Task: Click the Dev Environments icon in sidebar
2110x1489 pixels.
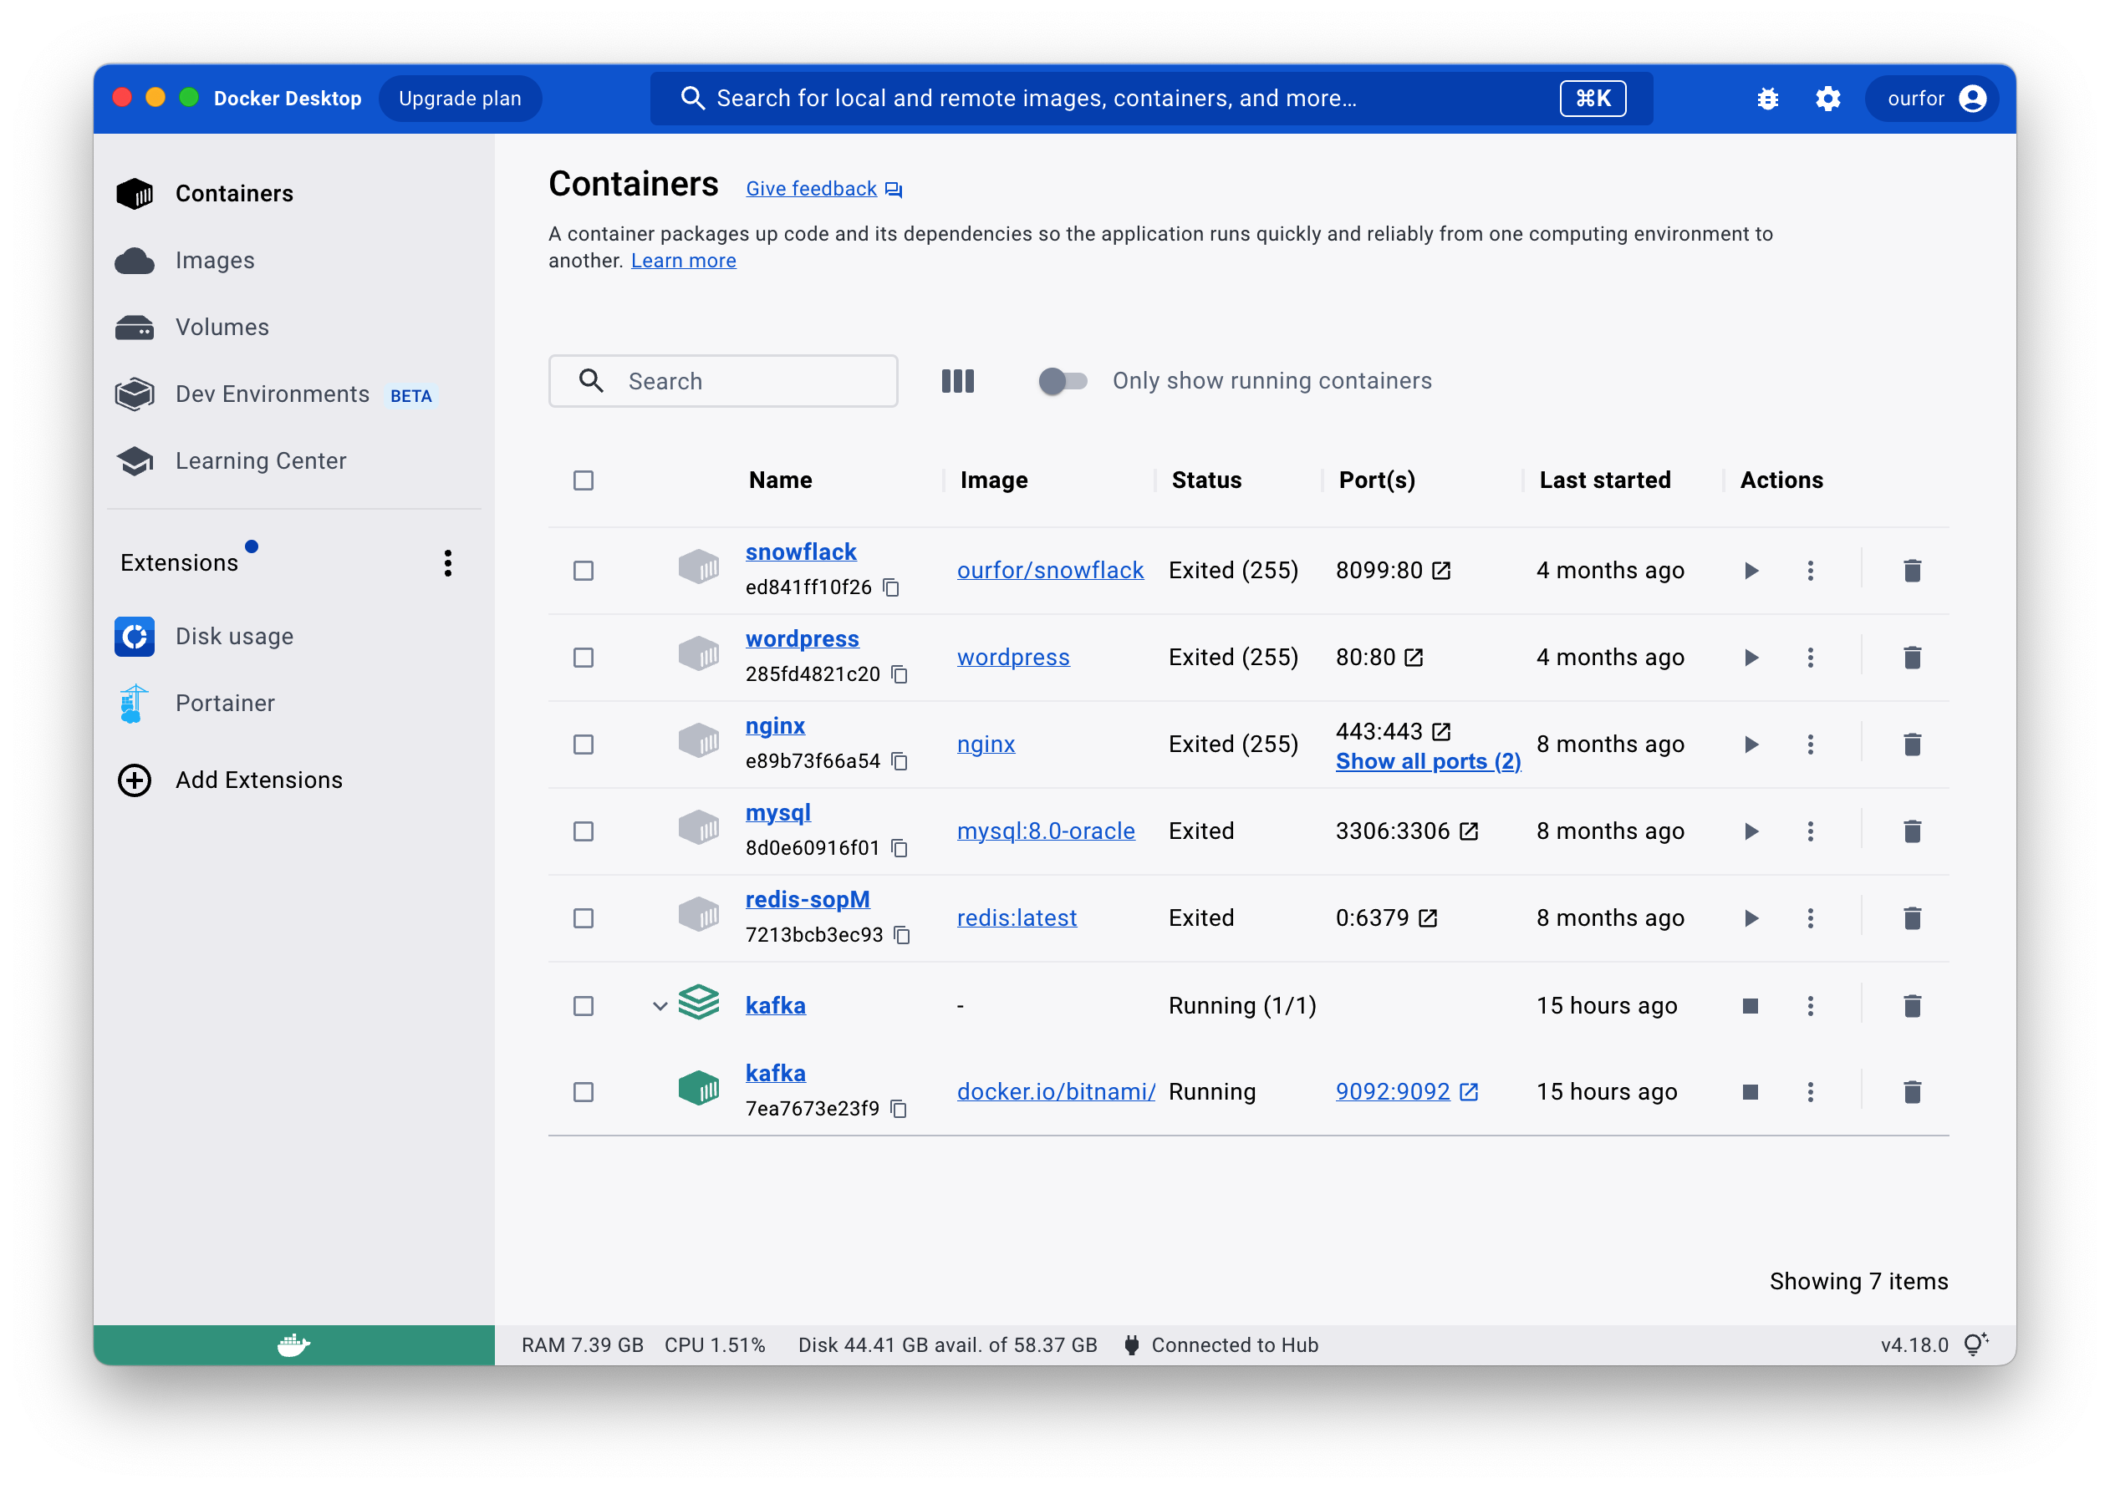Action: pos(137,394)
